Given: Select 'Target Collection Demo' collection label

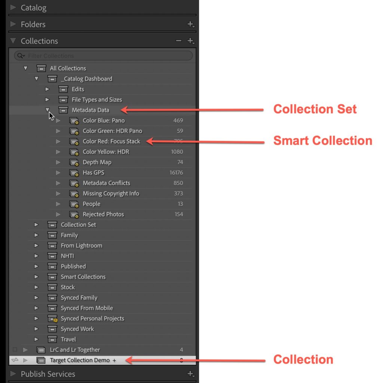Looking at the screenshot, I should [80, 360].
